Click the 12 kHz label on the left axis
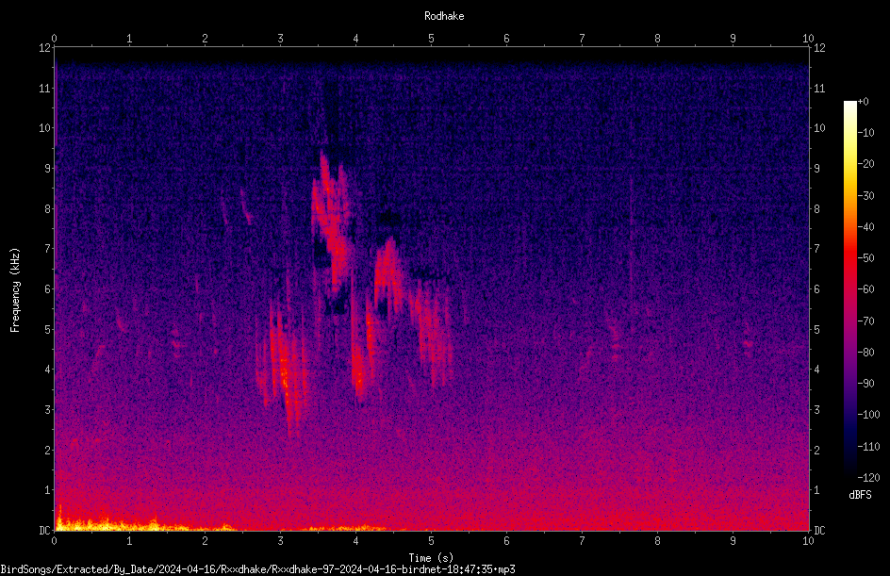Image resolution: width=890 pixels, height=576 pixels. point(45,48)
